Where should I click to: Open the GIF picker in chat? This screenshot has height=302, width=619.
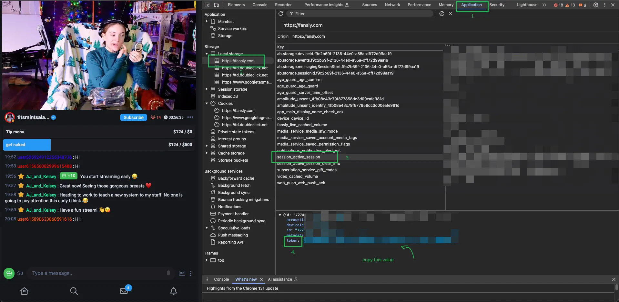pyautogui.click(x=182, y=273)
